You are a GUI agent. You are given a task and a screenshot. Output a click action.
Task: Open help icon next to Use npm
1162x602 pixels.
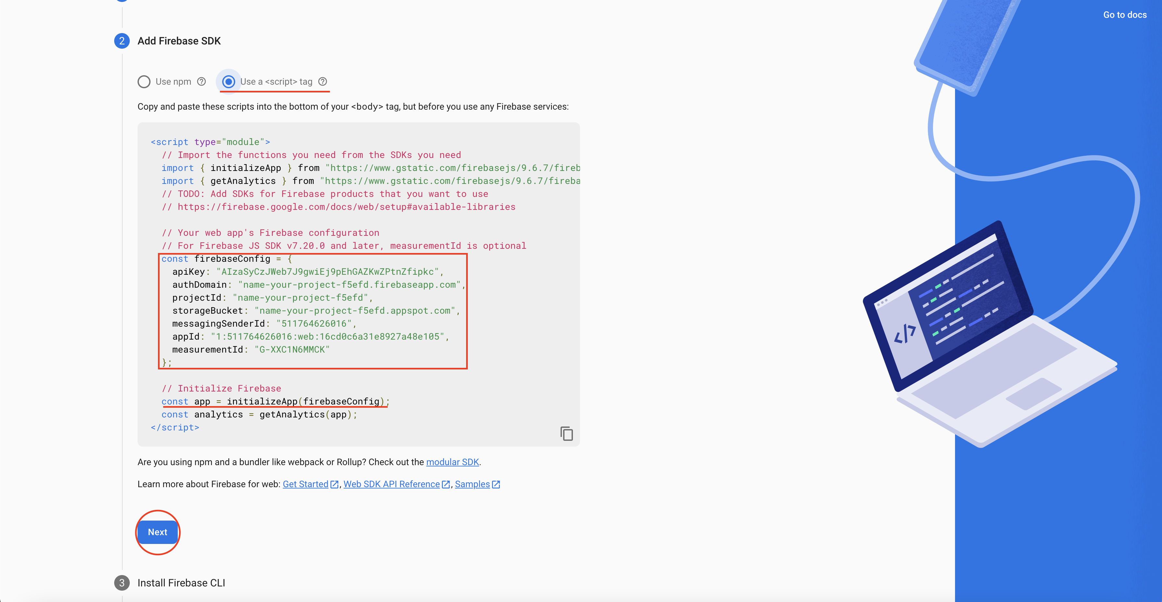202,82
